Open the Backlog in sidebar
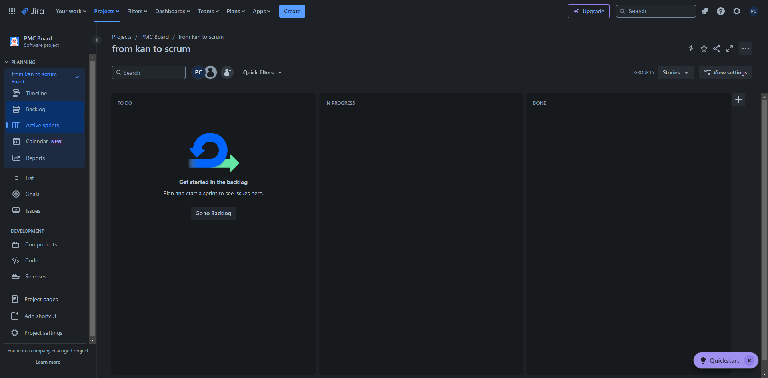Viewport: 768px width, 378px height. [36, 109]
